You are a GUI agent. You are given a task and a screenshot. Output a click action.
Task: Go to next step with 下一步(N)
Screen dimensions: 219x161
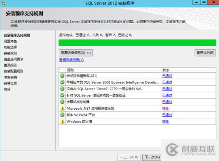(x=152, y=157)
